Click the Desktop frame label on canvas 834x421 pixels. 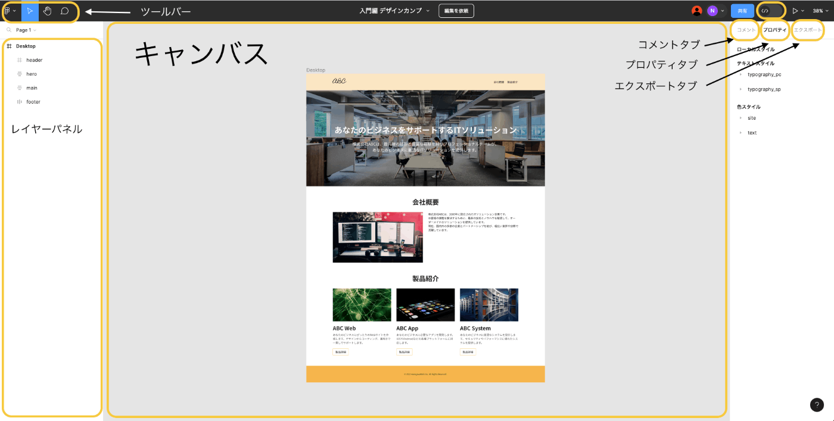pyautogui.click(x=316, y=70)
